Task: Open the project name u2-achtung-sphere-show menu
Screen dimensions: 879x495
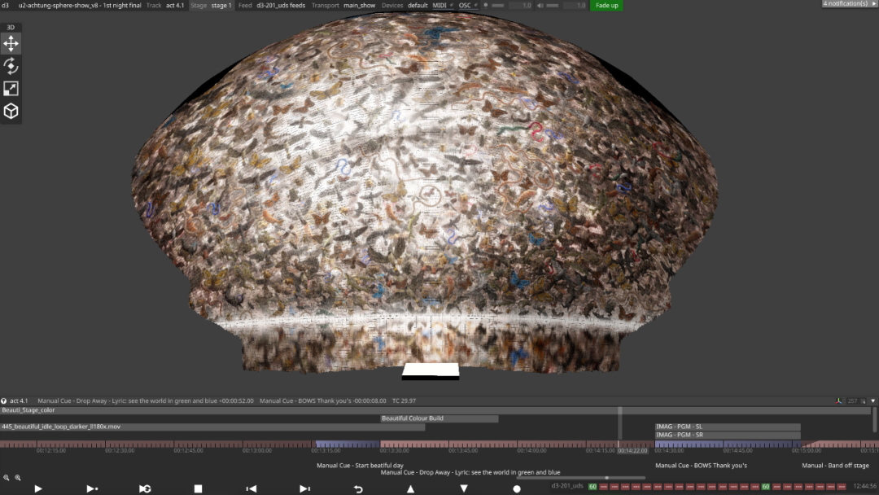Action: 80,5
